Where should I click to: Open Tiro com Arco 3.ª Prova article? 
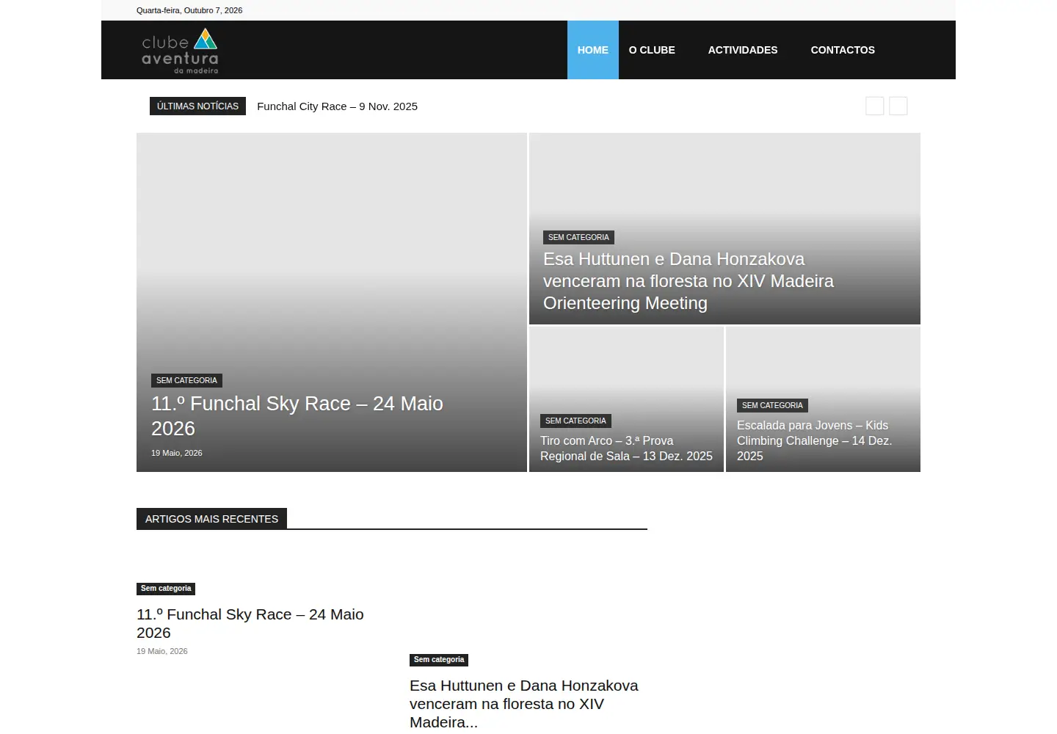coord(626,448)
